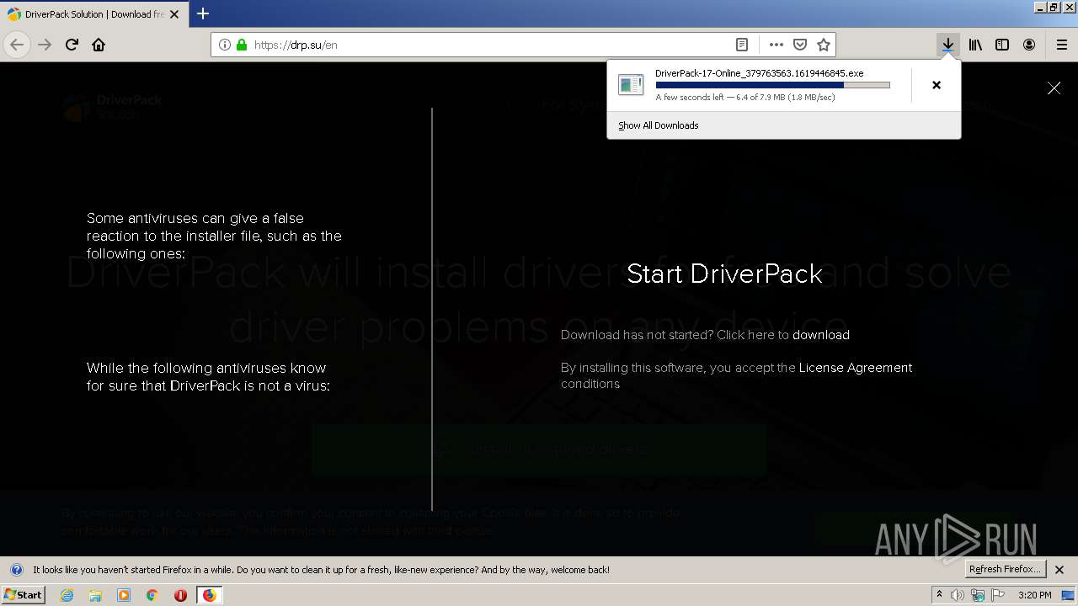Switch to Firefox taskbar button
1078x606 pixels.
(209, 595)
